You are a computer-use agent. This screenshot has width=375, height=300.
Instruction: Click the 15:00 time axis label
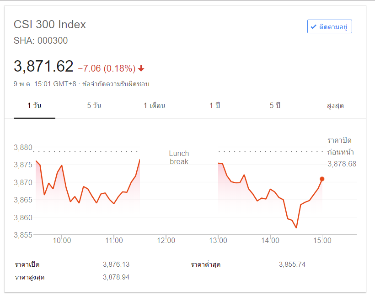(x=322, y=240)
